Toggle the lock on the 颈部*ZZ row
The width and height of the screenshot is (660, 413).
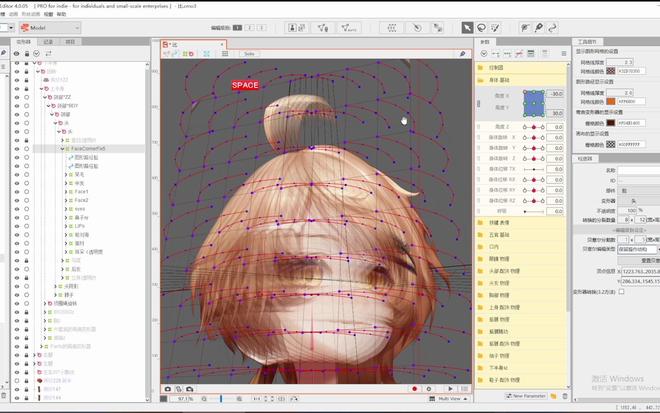26,97
